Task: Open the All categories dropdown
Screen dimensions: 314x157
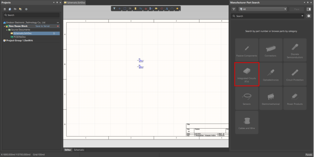Action: coord(263,9)
